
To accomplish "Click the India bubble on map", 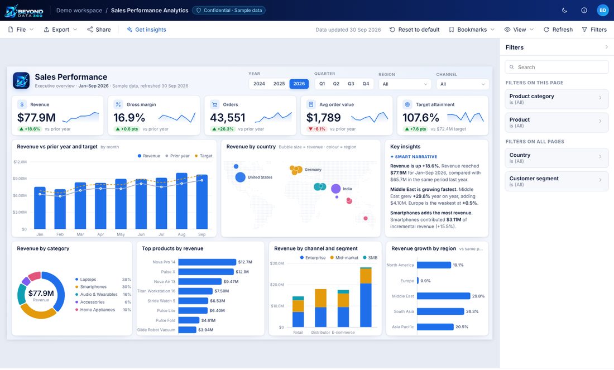I will 335,189.
